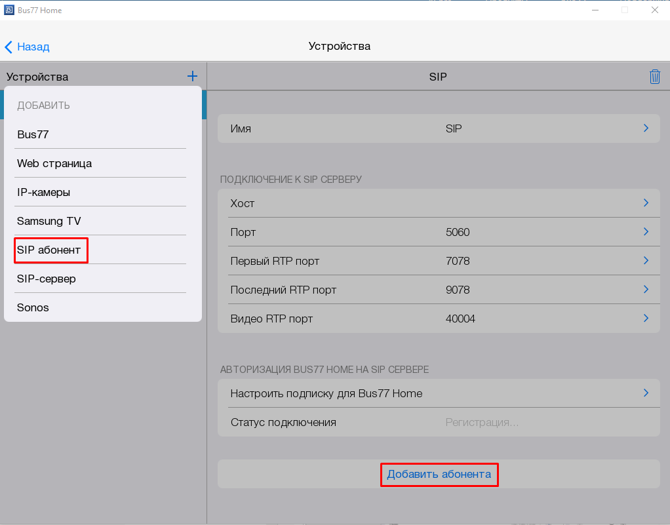Screen dimensions: 670x525
Task: Expand the Хост setting chevron
Action: [646, 203]
